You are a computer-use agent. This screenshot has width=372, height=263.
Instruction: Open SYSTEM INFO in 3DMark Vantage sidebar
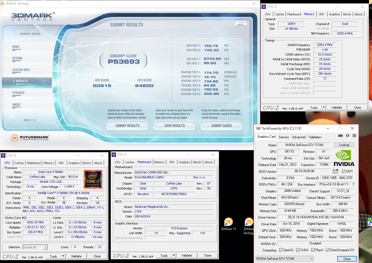[21, 70]
